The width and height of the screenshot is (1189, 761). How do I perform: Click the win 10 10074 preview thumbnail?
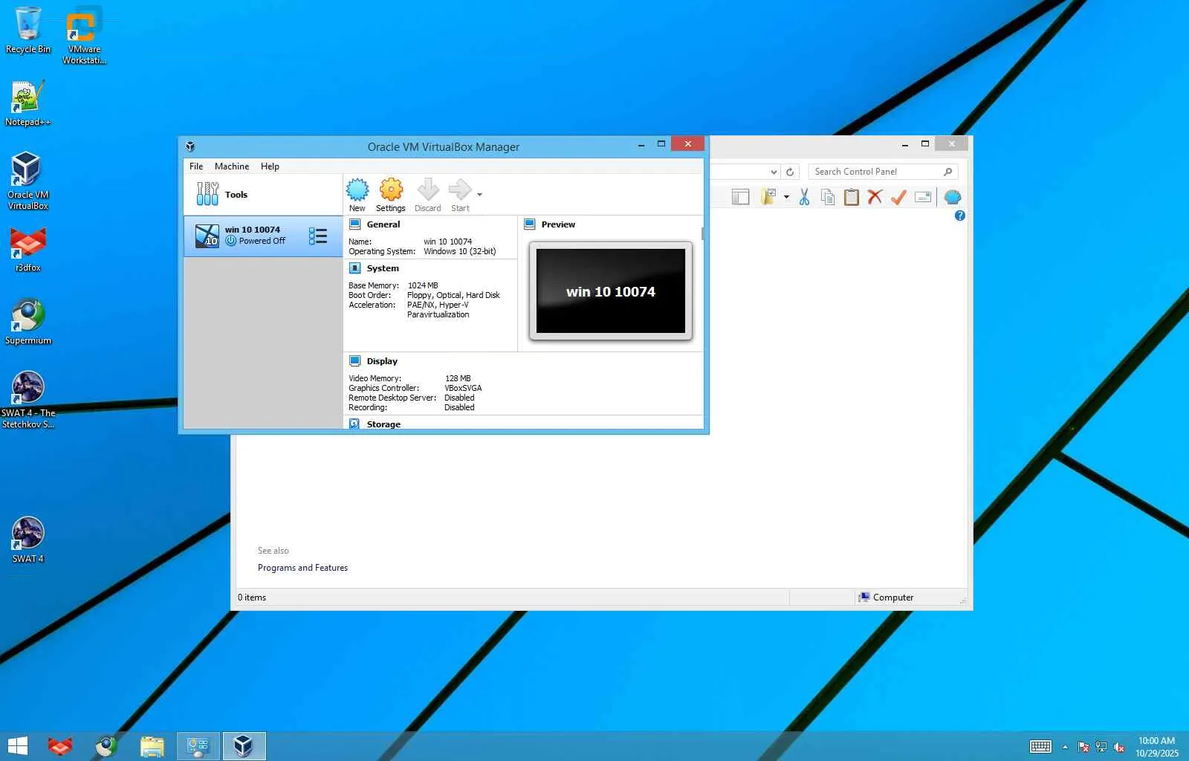click(x=611, y=291)
